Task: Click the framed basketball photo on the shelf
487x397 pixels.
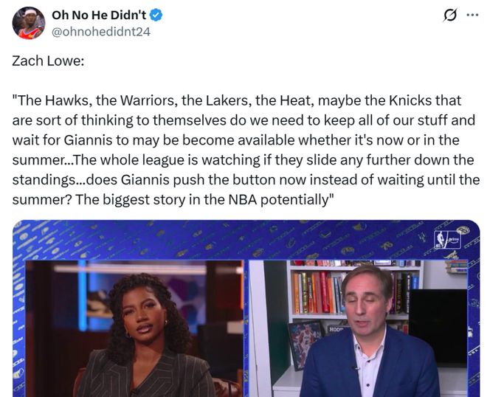Action: pos(305,344)
